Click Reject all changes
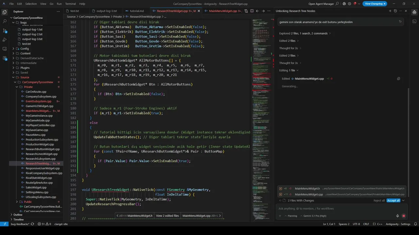 [379, 200]
